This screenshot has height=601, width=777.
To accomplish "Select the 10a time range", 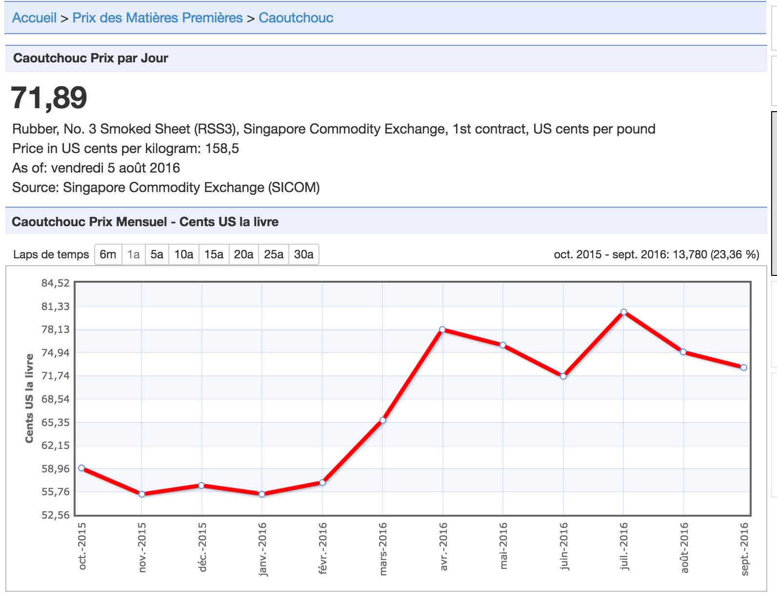I will (184, 254).
